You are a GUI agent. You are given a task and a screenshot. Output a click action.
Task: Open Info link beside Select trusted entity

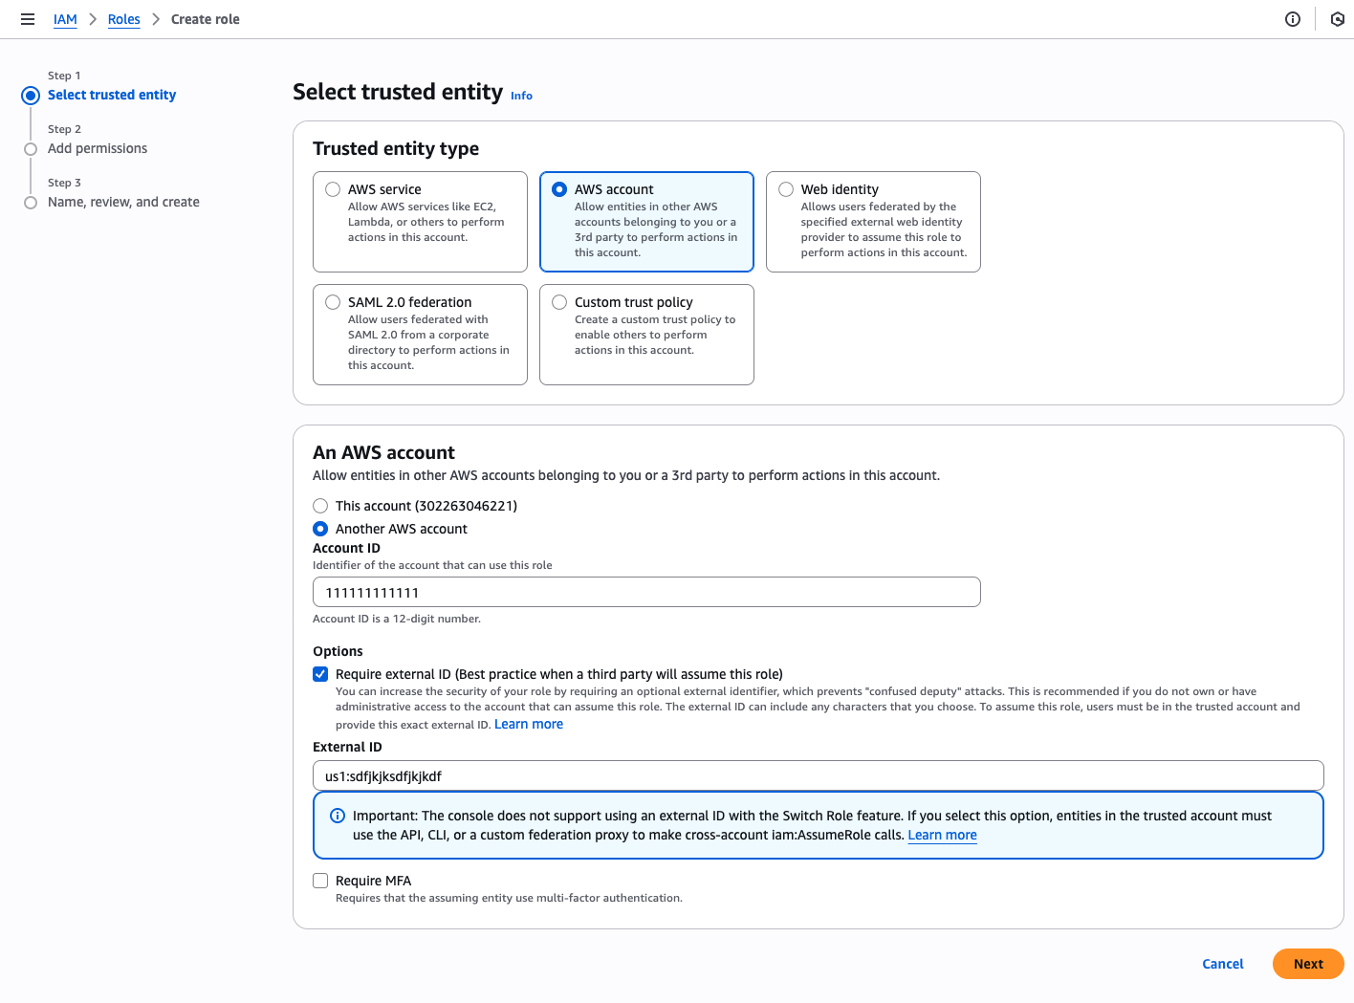(x=521, y=96)
